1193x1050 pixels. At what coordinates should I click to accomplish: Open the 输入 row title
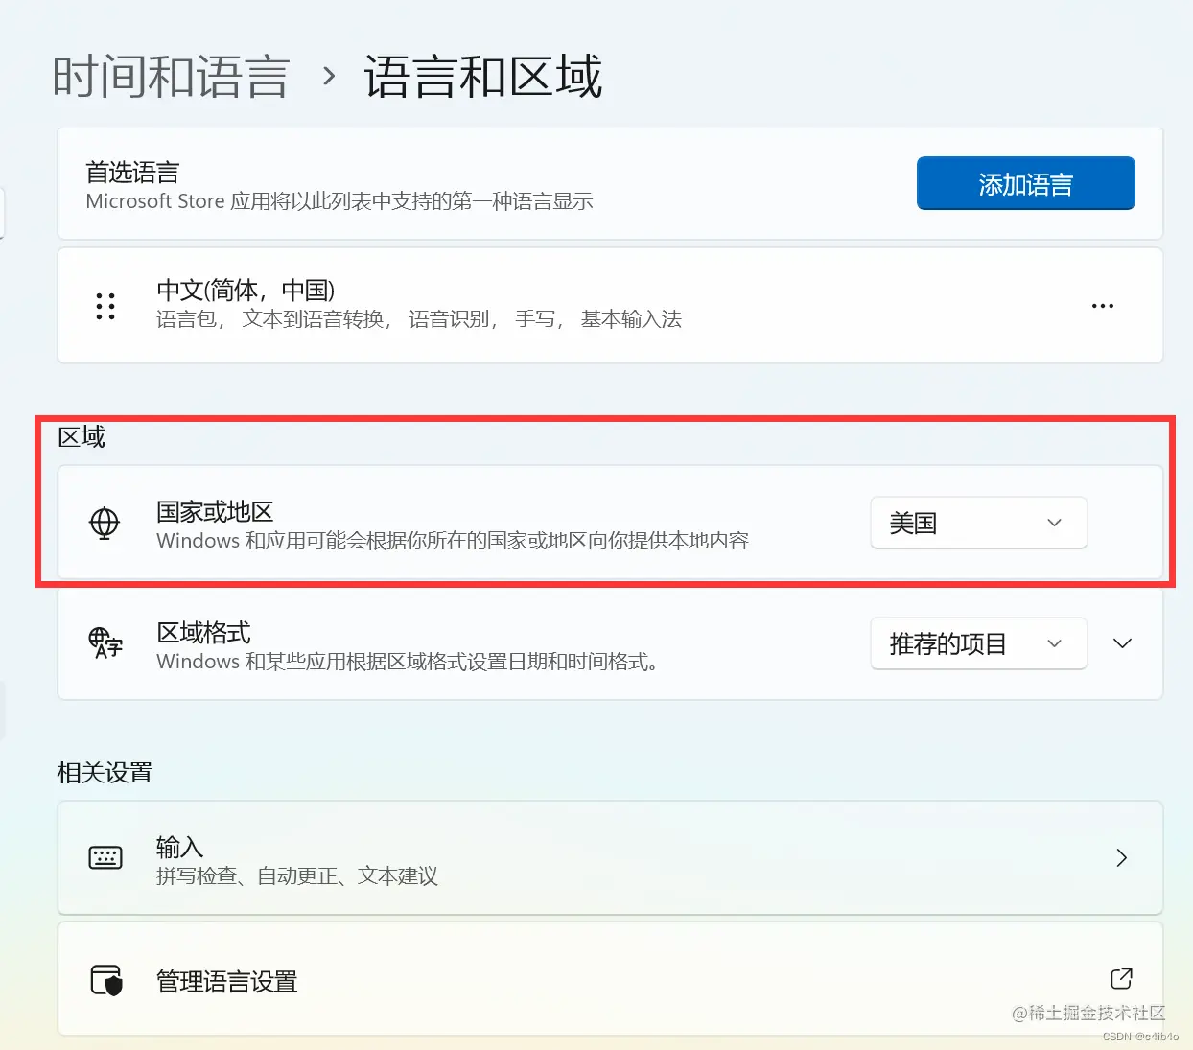180,847
